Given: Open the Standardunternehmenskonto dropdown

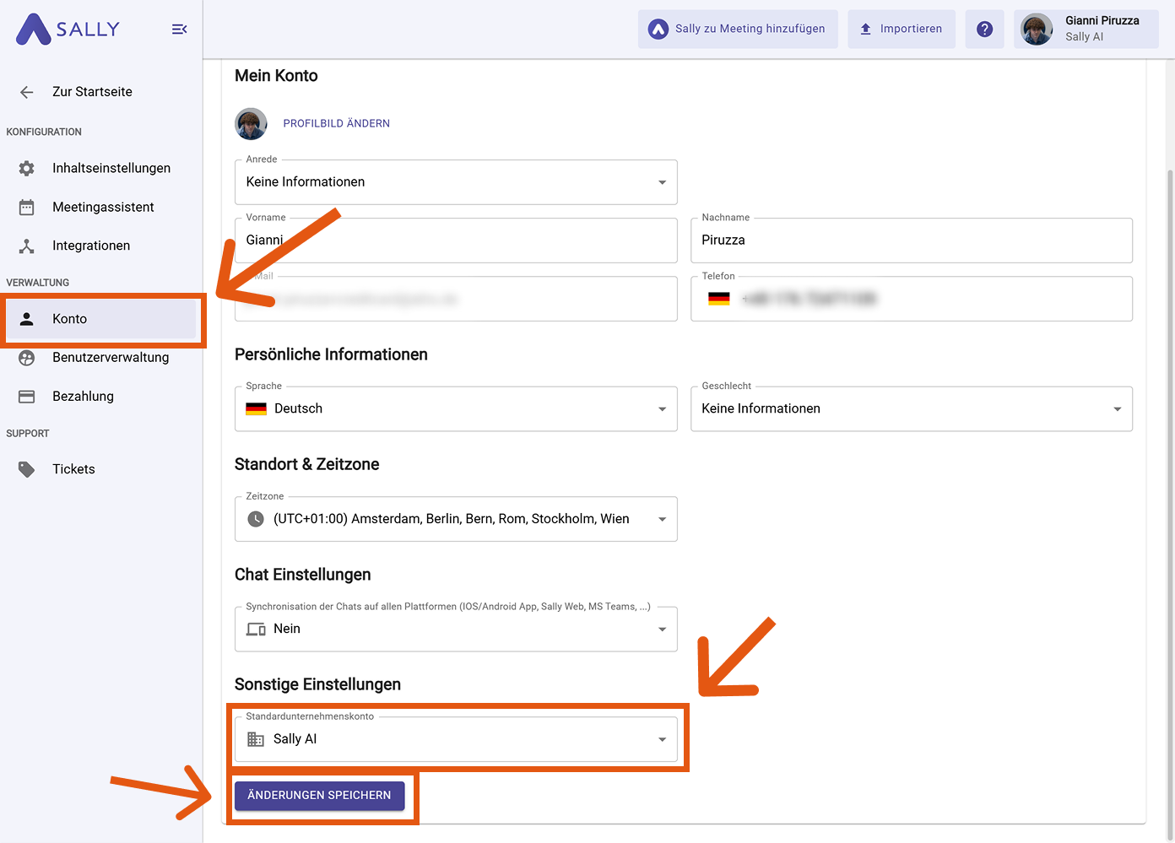Looking at the screenshot, I should click(456, 739).
